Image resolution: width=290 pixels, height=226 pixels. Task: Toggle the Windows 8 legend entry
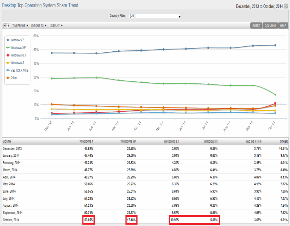pyautogui.click(x=15, y=63)
